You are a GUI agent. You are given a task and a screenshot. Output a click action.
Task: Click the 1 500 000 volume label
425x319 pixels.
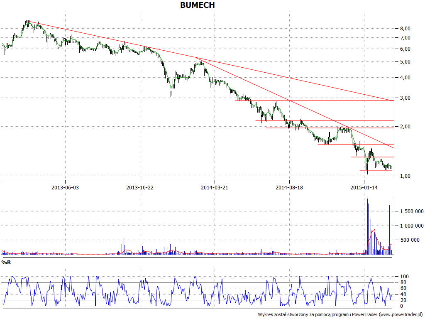[412, 211]
